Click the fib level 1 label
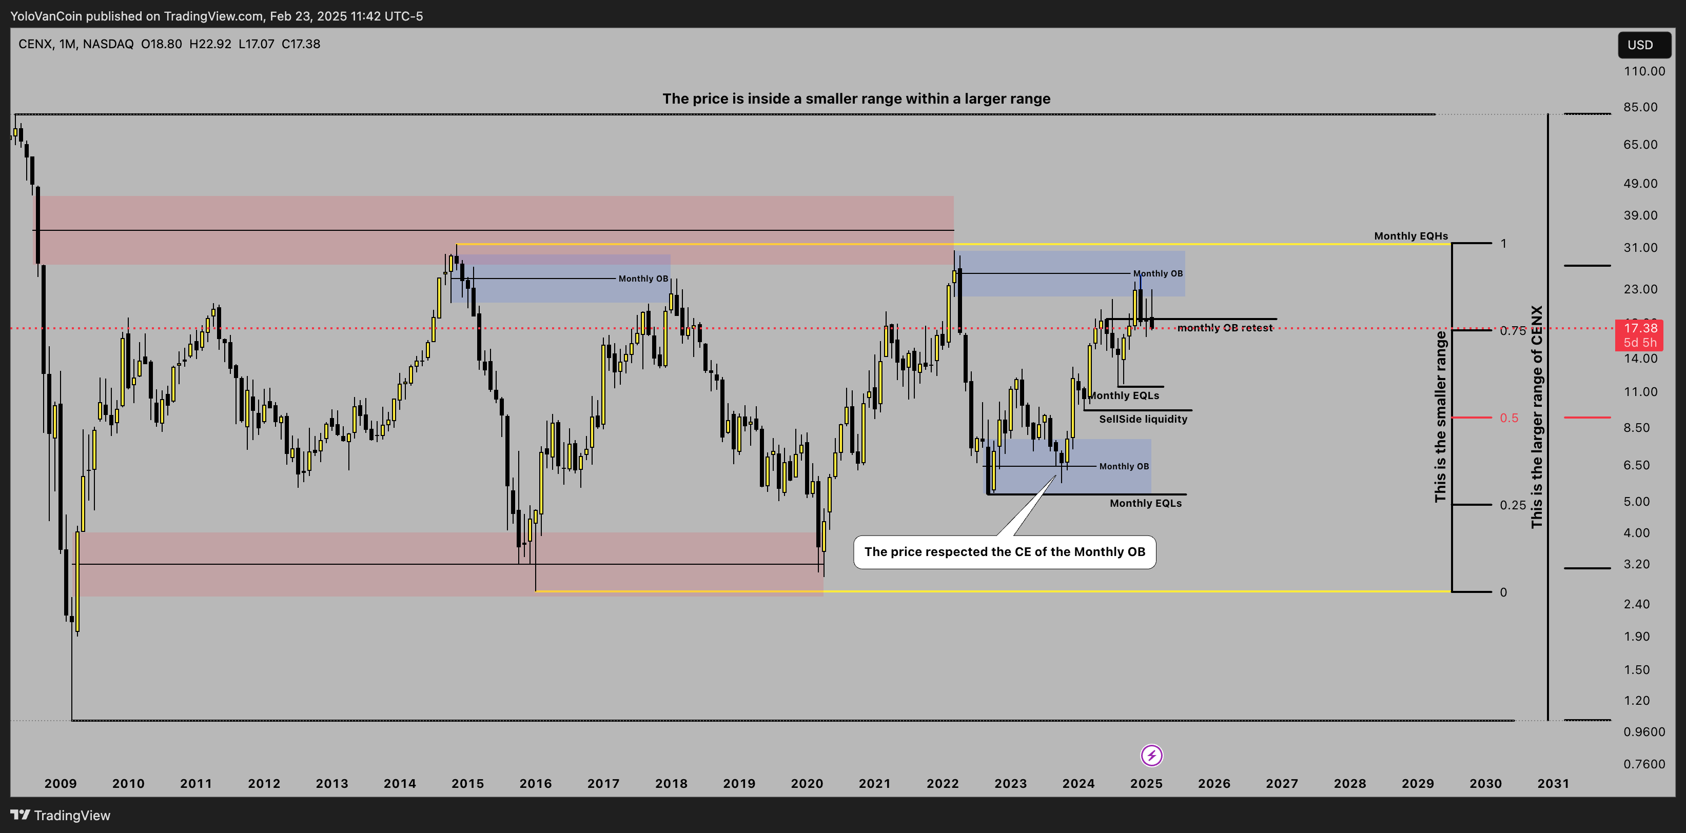The width and height of the screenshot is (1686, 833). point(1503,244)
